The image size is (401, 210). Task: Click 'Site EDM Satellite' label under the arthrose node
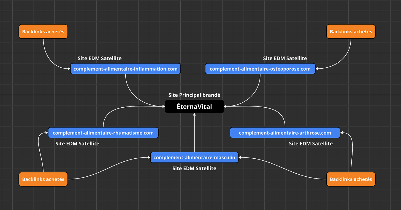point(311,143)
